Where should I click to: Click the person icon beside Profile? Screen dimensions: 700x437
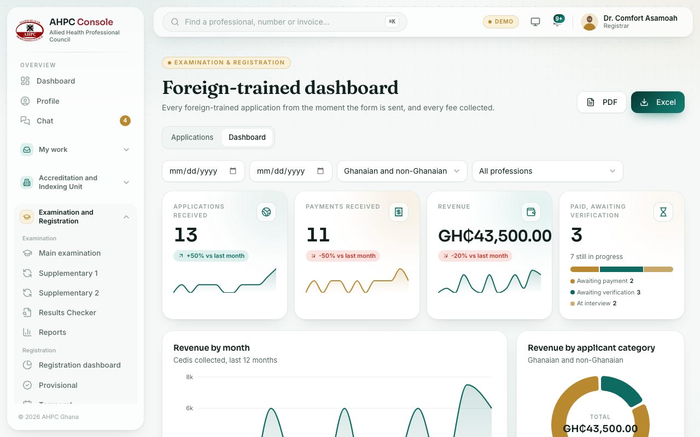[x=25, y=101]
